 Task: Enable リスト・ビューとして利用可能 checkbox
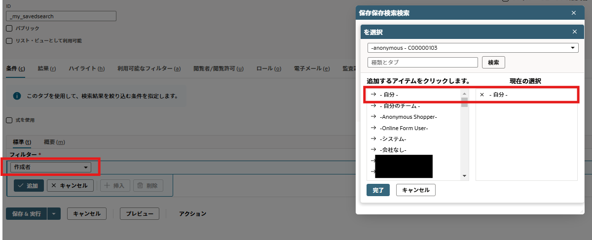click(x=9, y=41)
